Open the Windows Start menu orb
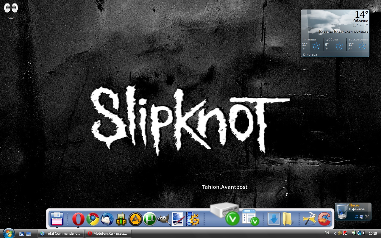The width and height of the screenshot is (381, 238). tap(8, 233)
